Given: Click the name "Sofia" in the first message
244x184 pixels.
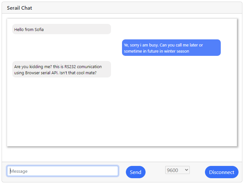Looking at the screenshot, I should click(x=39, y=29).
